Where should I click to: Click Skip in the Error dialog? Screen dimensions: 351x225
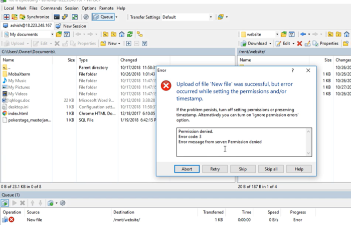point(243,169)
